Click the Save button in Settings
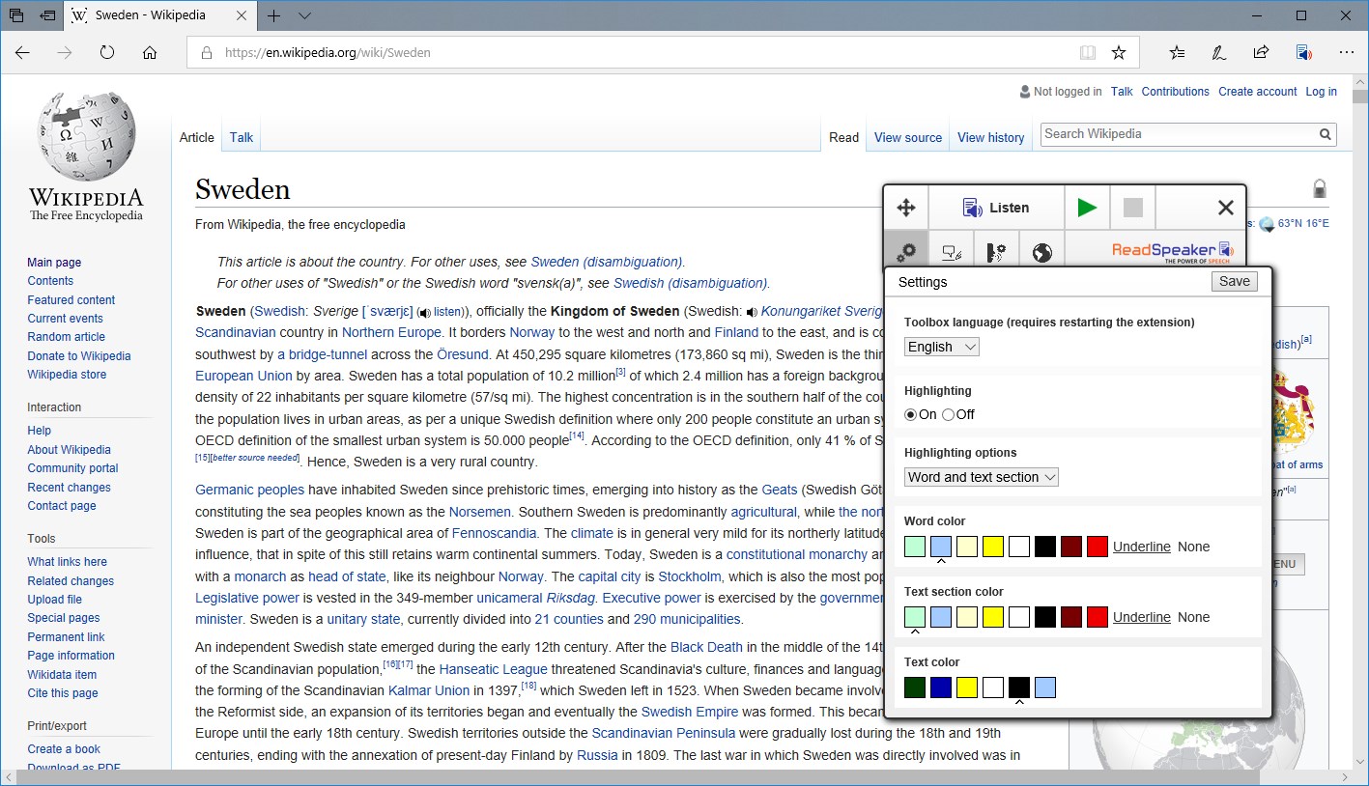Screen dimensions: 1369x786 point(1234,281)
